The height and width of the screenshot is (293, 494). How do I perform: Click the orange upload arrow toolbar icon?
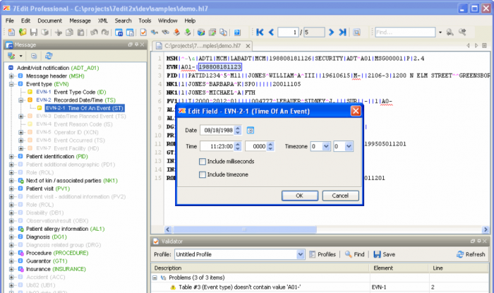click(176, 32)
